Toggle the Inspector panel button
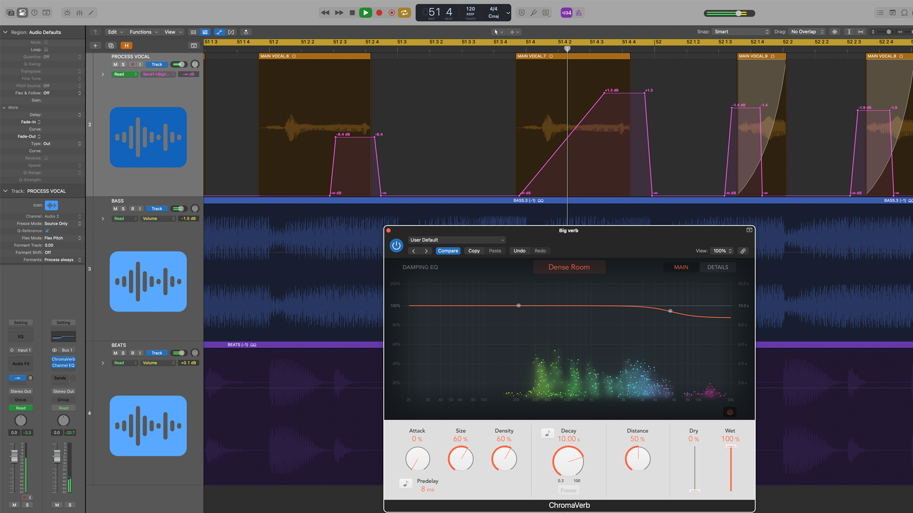913x513 pixels. [x=22, y=13]
